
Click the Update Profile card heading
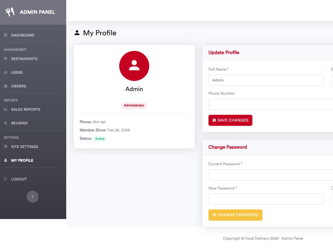coord(224,53)
